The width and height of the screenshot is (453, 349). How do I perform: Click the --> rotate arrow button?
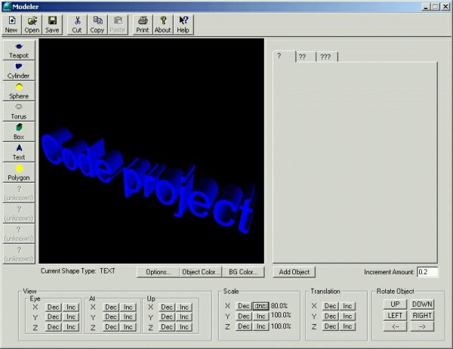click(422, 327)
